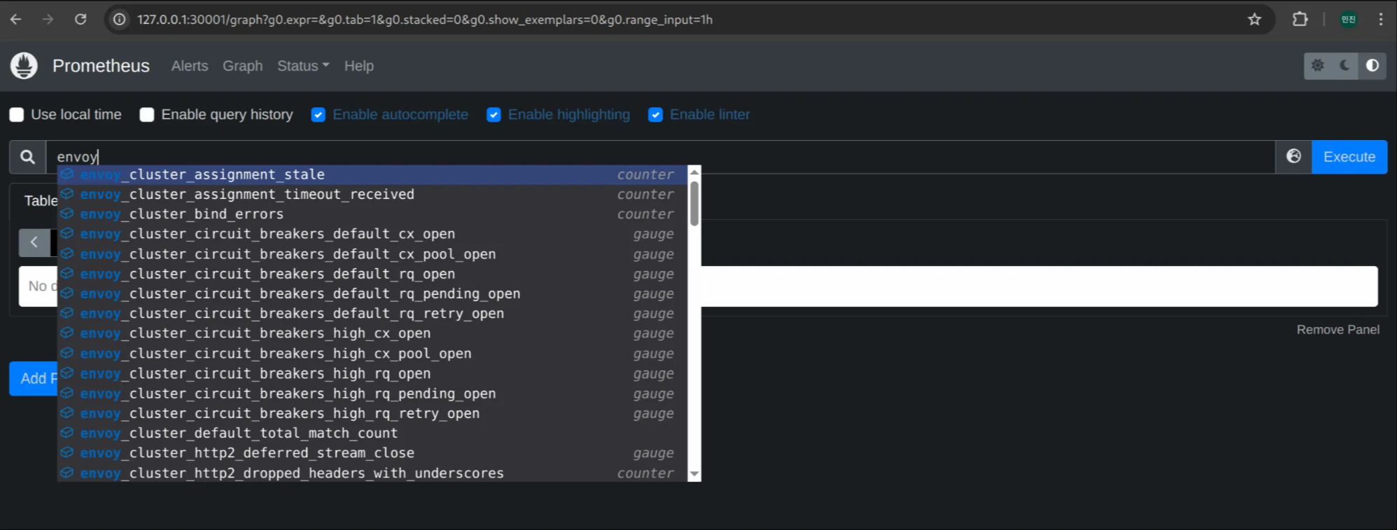This screenshot has width=1397, height=530.
Task: Click the browser address bar URL
Action: [x=425, y=20]
